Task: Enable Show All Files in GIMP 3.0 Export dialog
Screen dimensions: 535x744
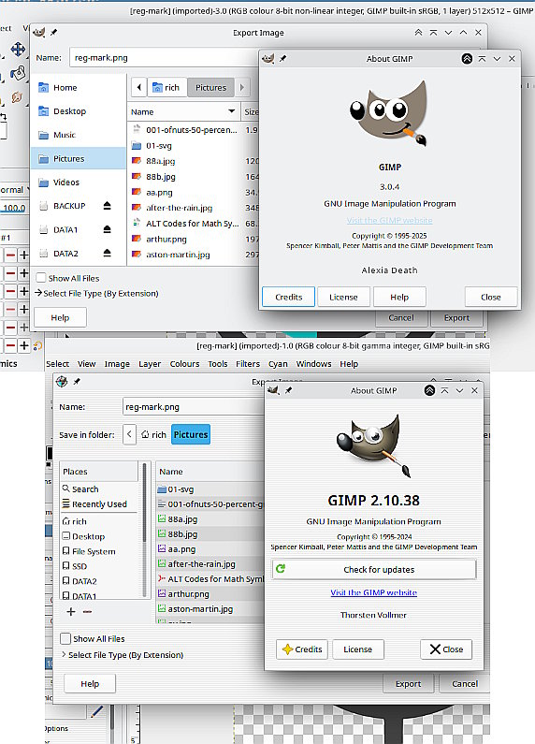Action: [x=41, y=278]
